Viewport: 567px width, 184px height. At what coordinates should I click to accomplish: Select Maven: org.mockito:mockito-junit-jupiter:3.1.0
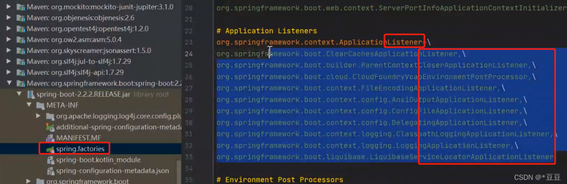coord(100,7)
